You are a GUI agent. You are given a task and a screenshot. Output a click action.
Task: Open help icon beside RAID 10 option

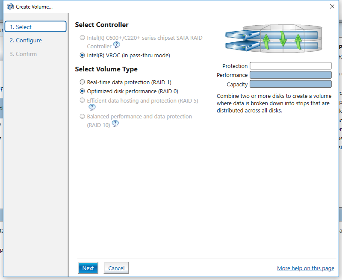tap(115, 124)
